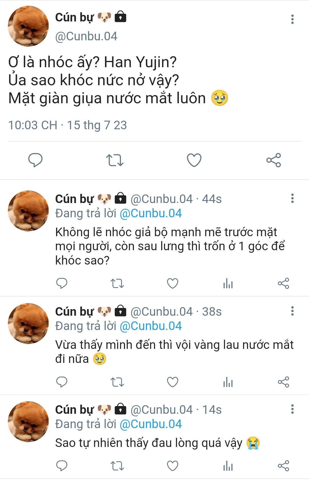View analytics of the 44s reply

(x=228, y=283)
